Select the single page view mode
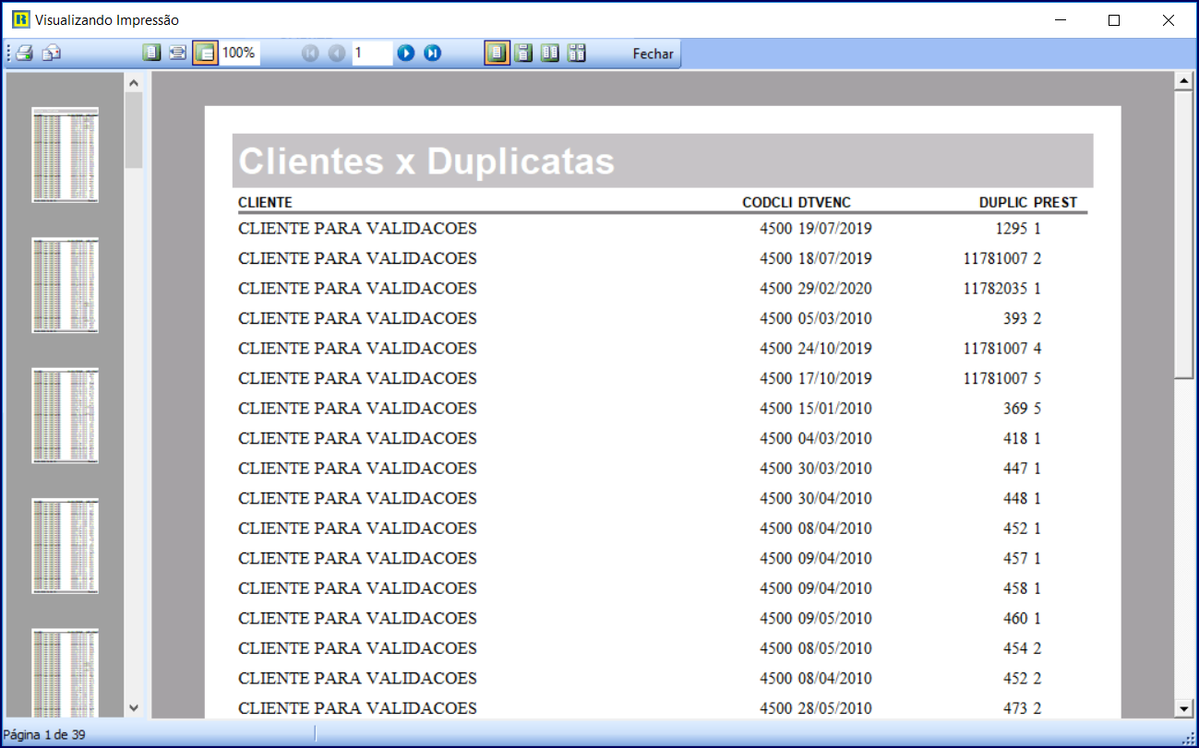Image resolution: width=1199 pixels, height=748 pixels. click(497, 53)
